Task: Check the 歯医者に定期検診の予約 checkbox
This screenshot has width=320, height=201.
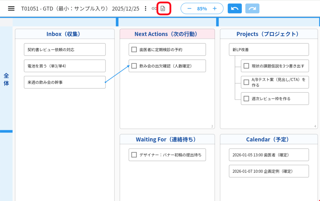Action: tap(134, 49)
